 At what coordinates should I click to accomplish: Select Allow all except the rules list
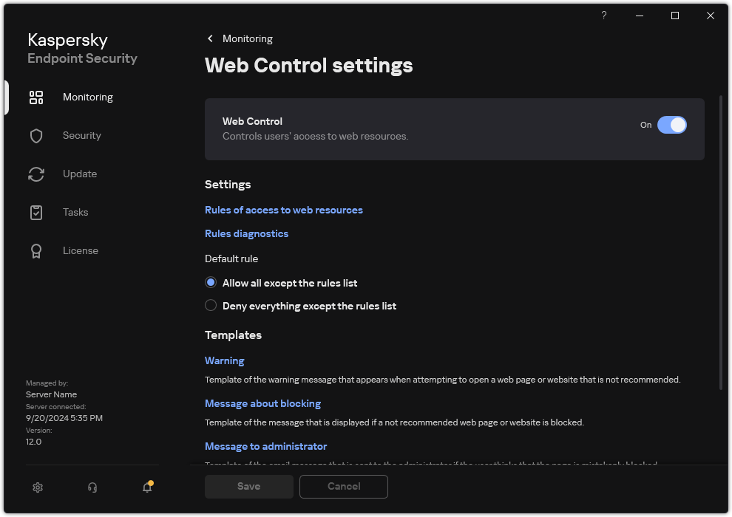(211, 282)
